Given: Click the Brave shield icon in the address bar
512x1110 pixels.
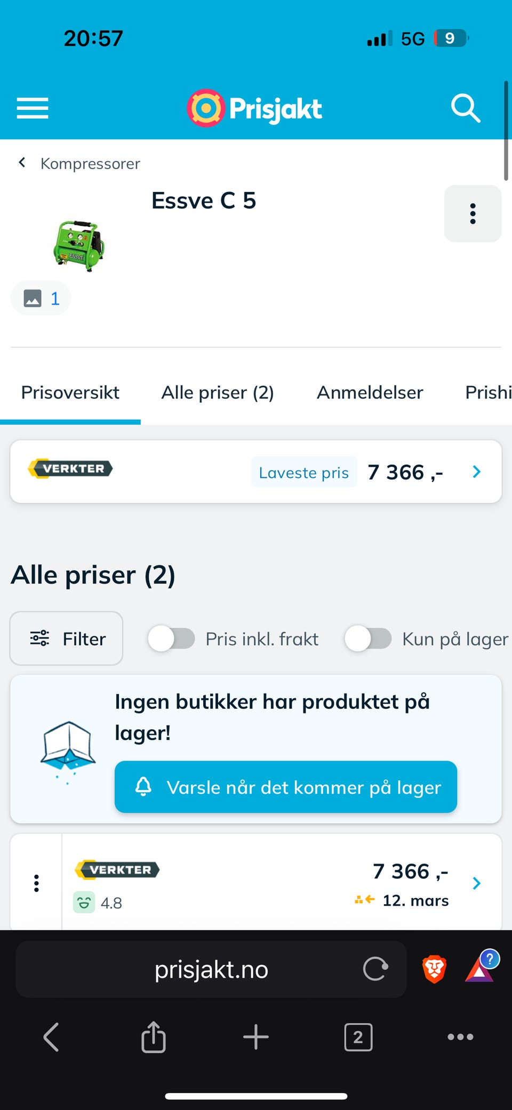Looking at the screenshot, I should pos(434,969).
